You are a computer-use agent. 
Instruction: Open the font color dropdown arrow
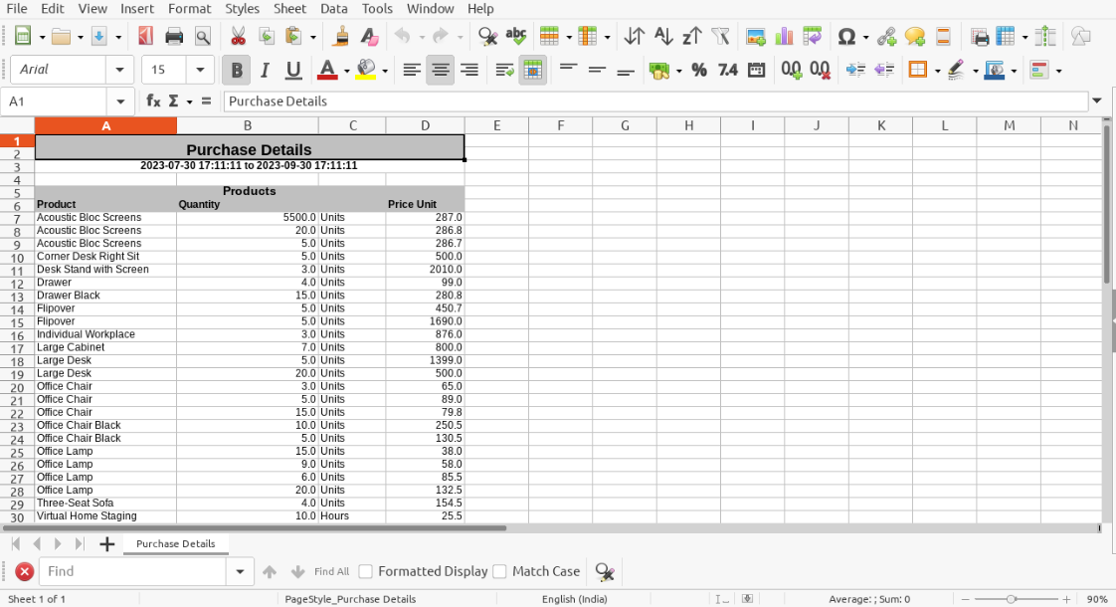346,71
